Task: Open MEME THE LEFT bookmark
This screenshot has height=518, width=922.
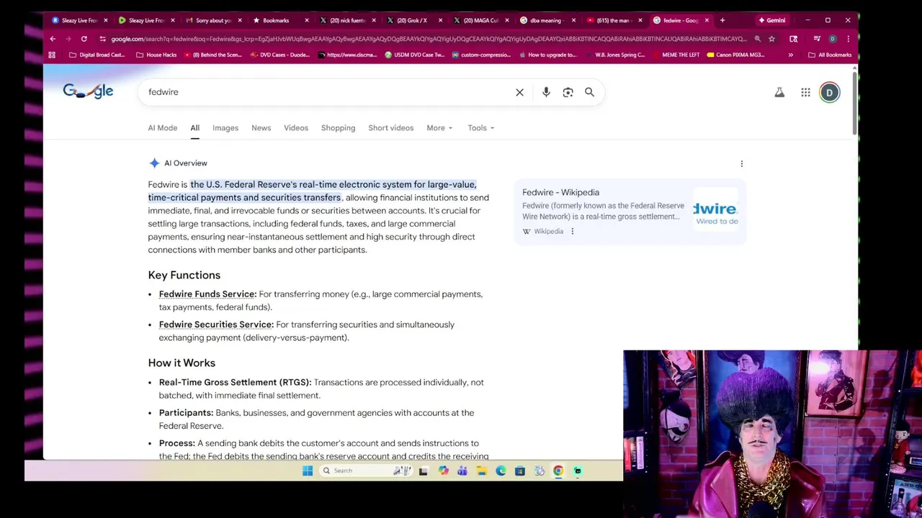Action: pos(676,55)
